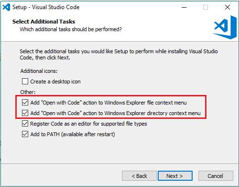Click the greyed-out maximize button

pyautogui.click(x=206, y=7)
